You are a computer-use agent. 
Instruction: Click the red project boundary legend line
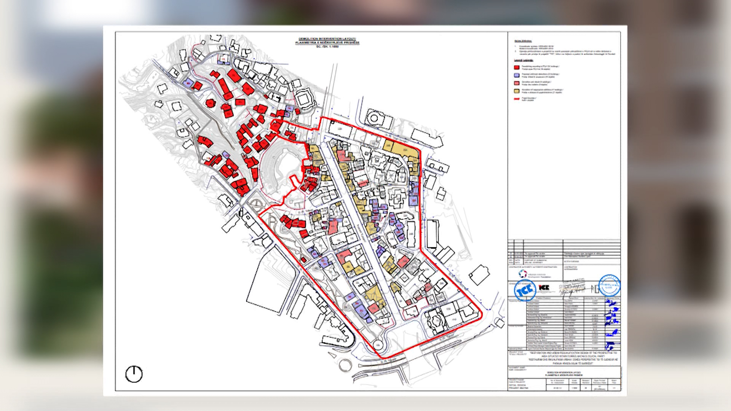(x=517, y=99)
